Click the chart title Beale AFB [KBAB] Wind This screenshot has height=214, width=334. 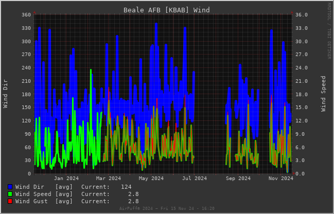(167, 10)
